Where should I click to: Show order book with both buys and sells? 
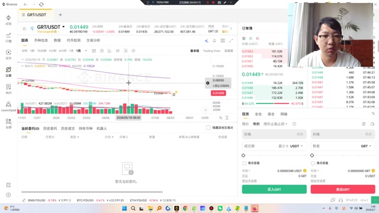[244, 38]
